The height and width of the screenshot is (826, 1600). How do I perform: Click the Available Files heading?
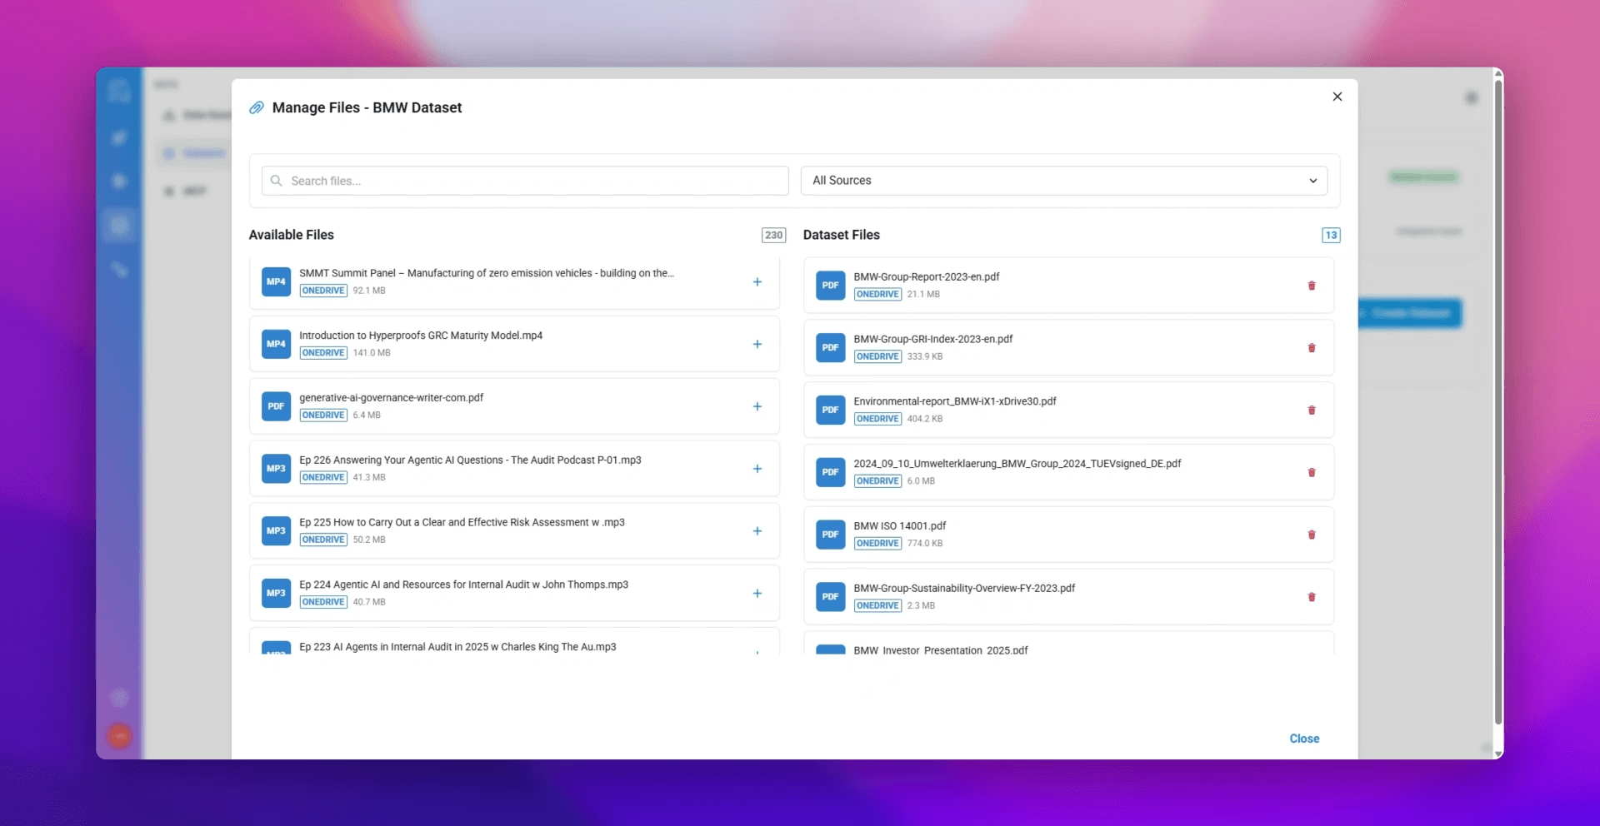(x=291, y=235)
